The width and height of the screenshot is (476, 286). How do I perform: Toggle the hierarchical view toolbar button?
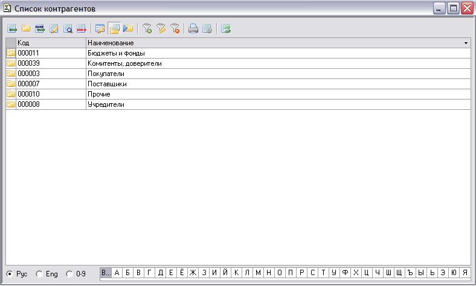click(x=114, y=28)
